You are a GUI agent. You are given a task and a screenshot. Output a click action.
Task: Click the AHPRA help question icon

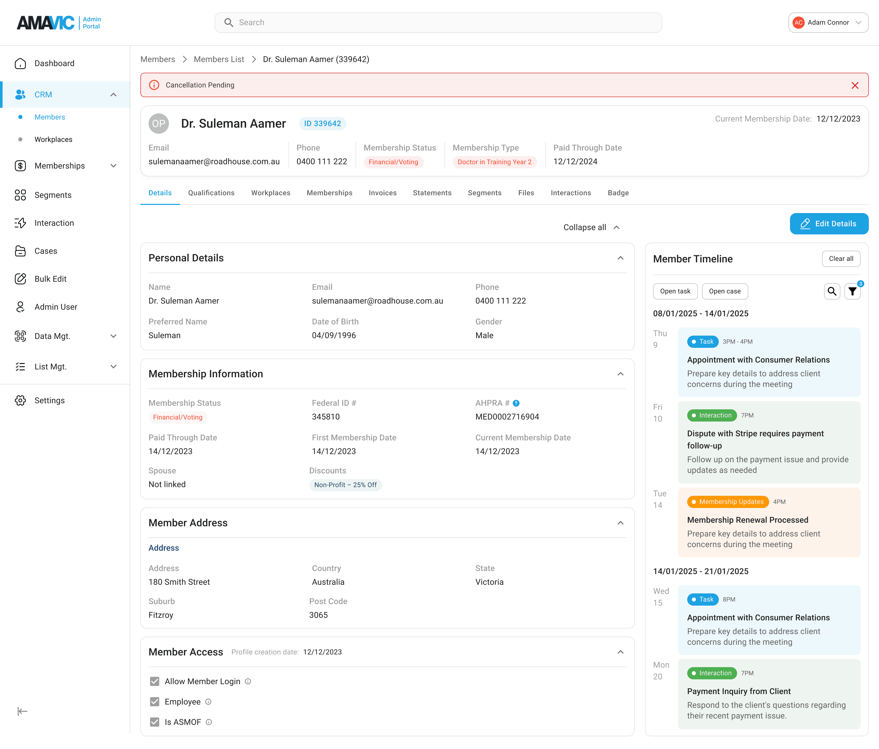coord(516,403)
